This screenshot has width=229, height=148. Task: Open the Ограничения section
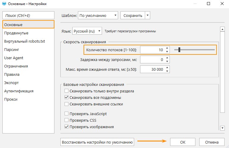(28, 66)
